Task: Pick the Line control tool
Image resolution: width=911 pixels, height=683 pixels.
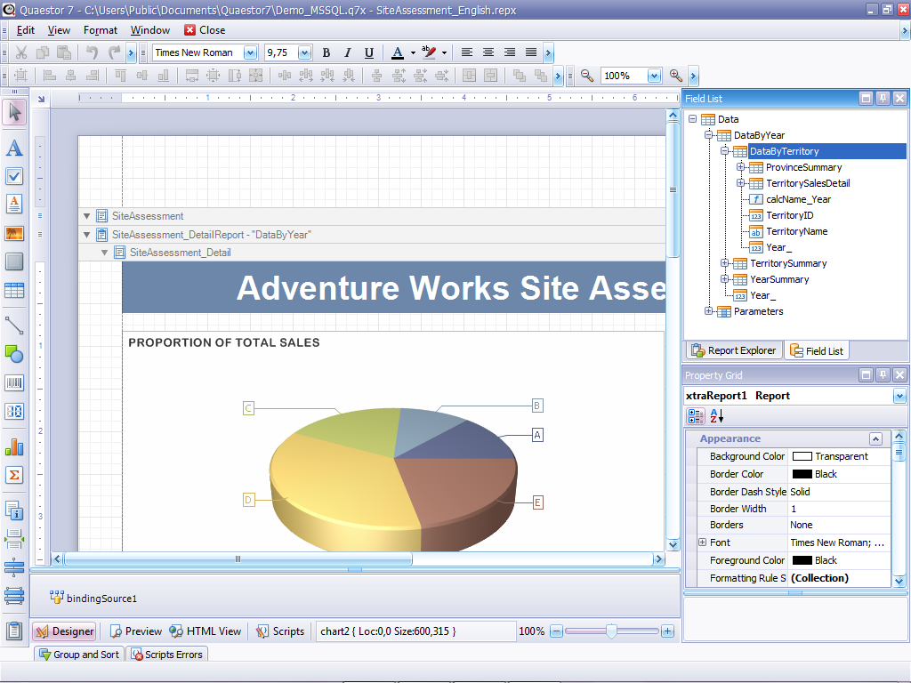Action: click(x=14, y=325)
